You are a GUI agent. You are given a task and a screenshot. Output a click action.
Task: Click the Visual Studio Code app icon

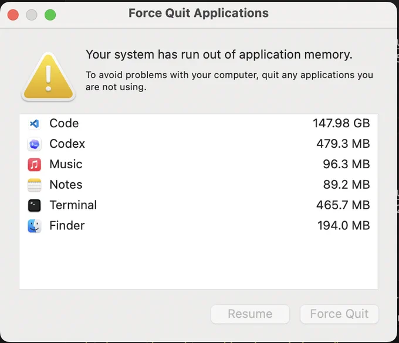tap(35, 124)
